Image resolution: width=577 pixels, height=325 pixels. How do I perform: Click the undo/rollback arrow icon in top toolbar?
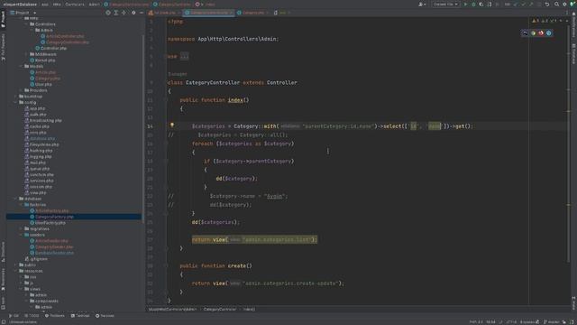[x=547, y=5]
